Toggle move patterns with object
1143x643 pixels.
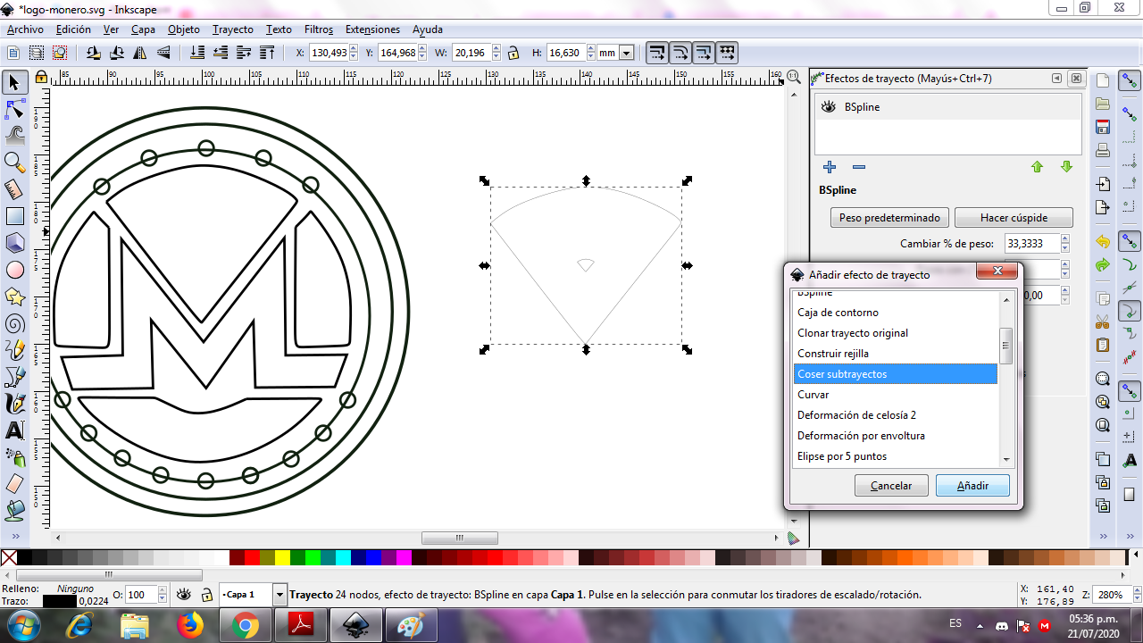[727, 53]
